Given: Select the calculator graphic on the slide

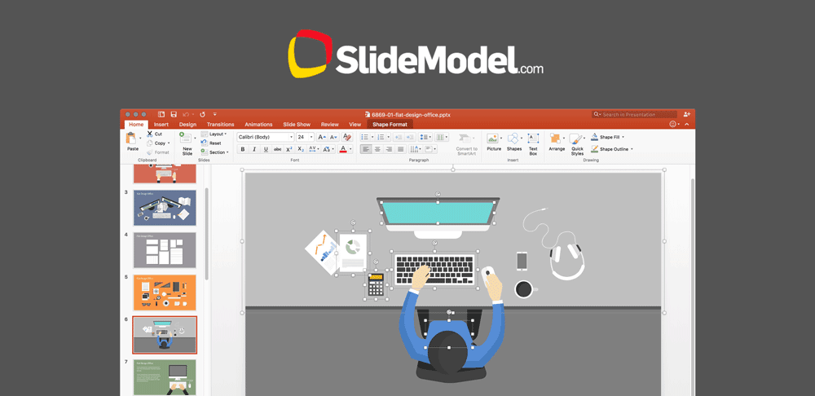Looking at the screenshot, I should click(x=376, y=285).
